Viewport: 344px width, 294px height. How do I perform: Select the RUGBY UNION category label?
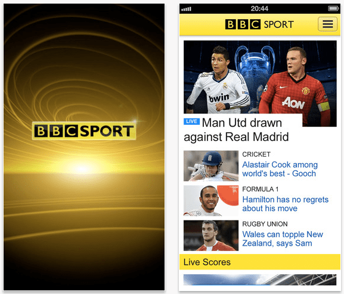pyautogui.click(x=265, y=224)
